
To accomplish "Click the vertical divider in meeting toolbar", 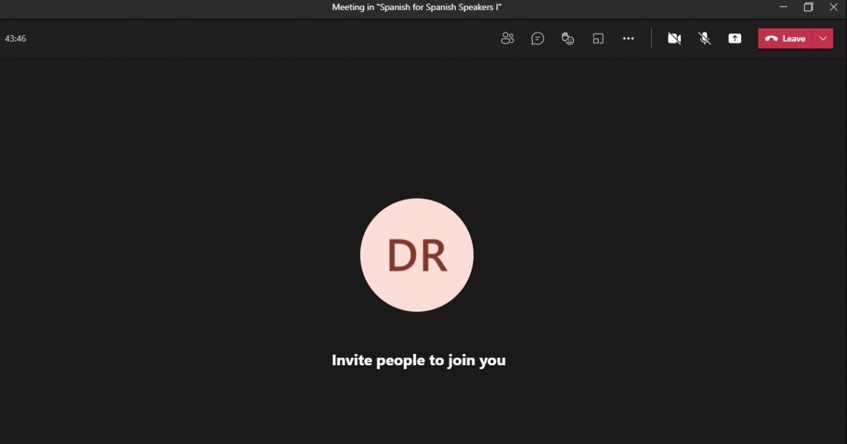I will (x=651, y=38).
